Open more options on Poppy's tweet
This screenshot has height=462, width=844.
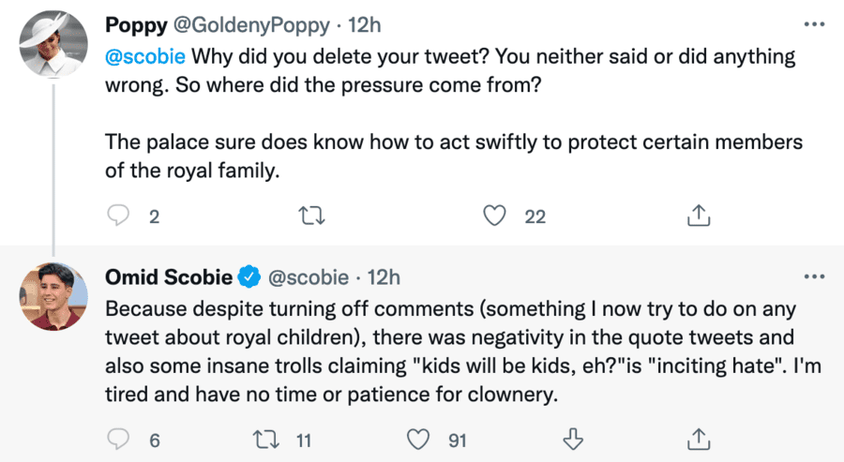click(x=814, y=23)
